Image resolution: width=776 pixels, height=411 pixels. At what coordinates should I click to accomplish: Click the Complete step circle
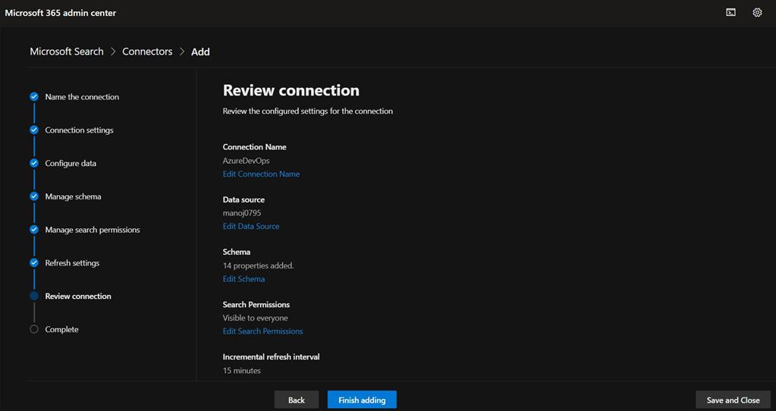[33, 329]
